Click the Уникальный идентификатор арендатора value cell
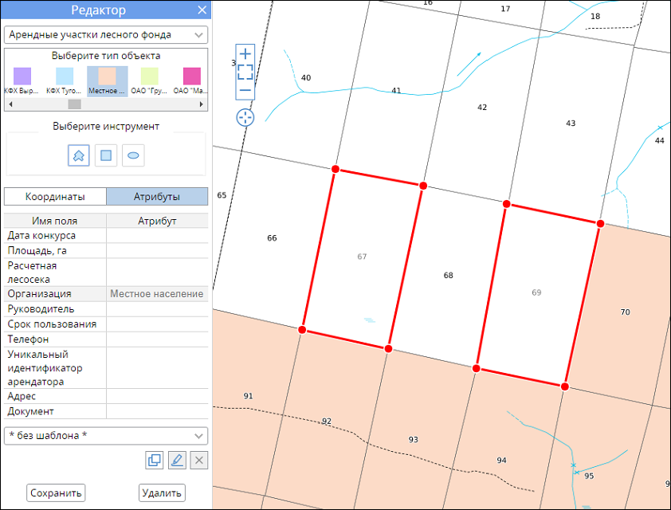This screenshot has height=510, width=671. tap(157, 368)
